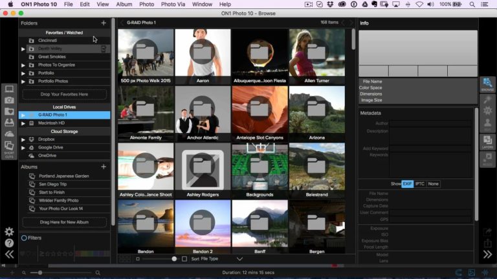
Task: Switch to the Browse module
Action: 487,85
